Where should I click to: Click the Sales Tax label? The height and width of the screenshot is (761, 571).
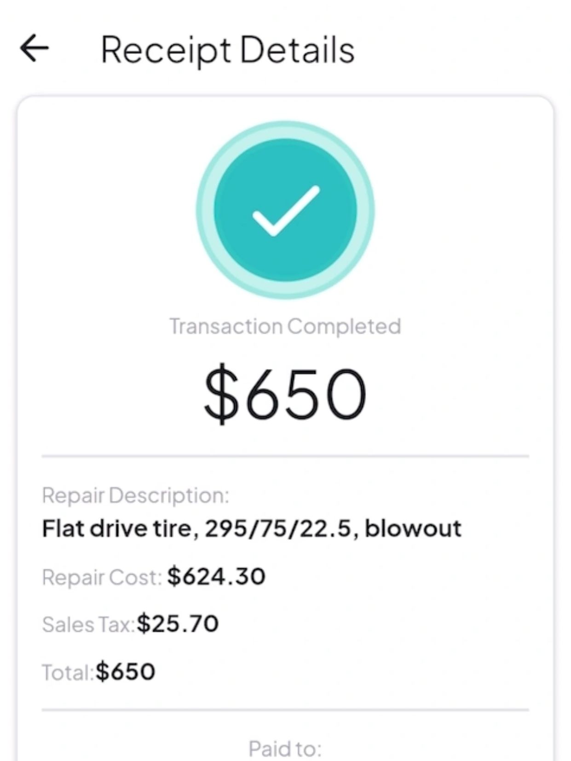click(x=88, y=625)
